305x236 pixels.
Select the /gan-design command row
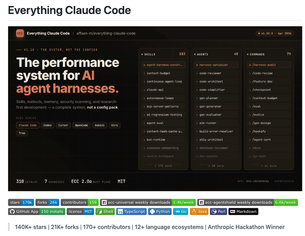coord(269,123)
